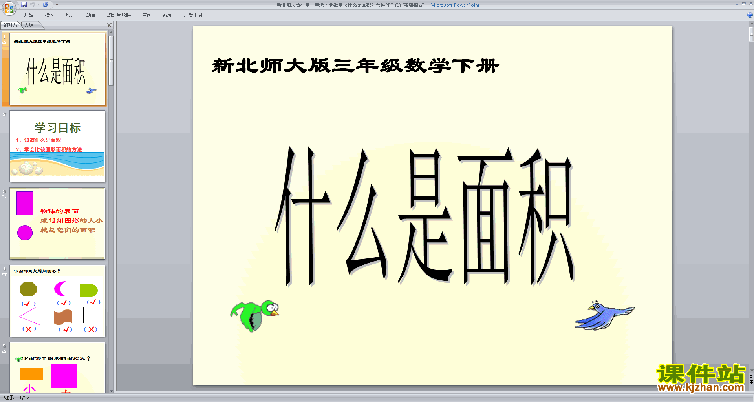Select the large WordArt 什么是面积

click(425, 216)
